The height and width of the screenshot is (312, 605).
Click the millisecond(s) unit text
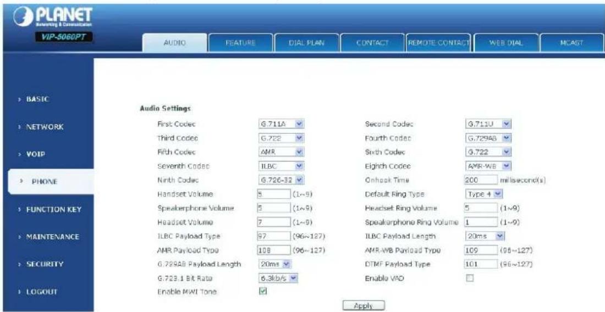point(522,180)
